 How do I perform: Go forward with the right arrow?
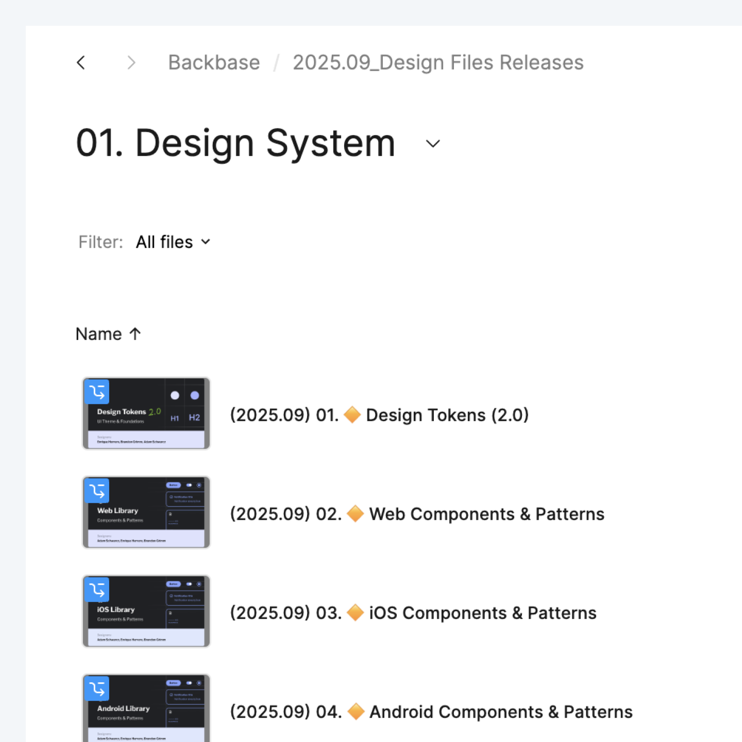click(x=131, y=63)
